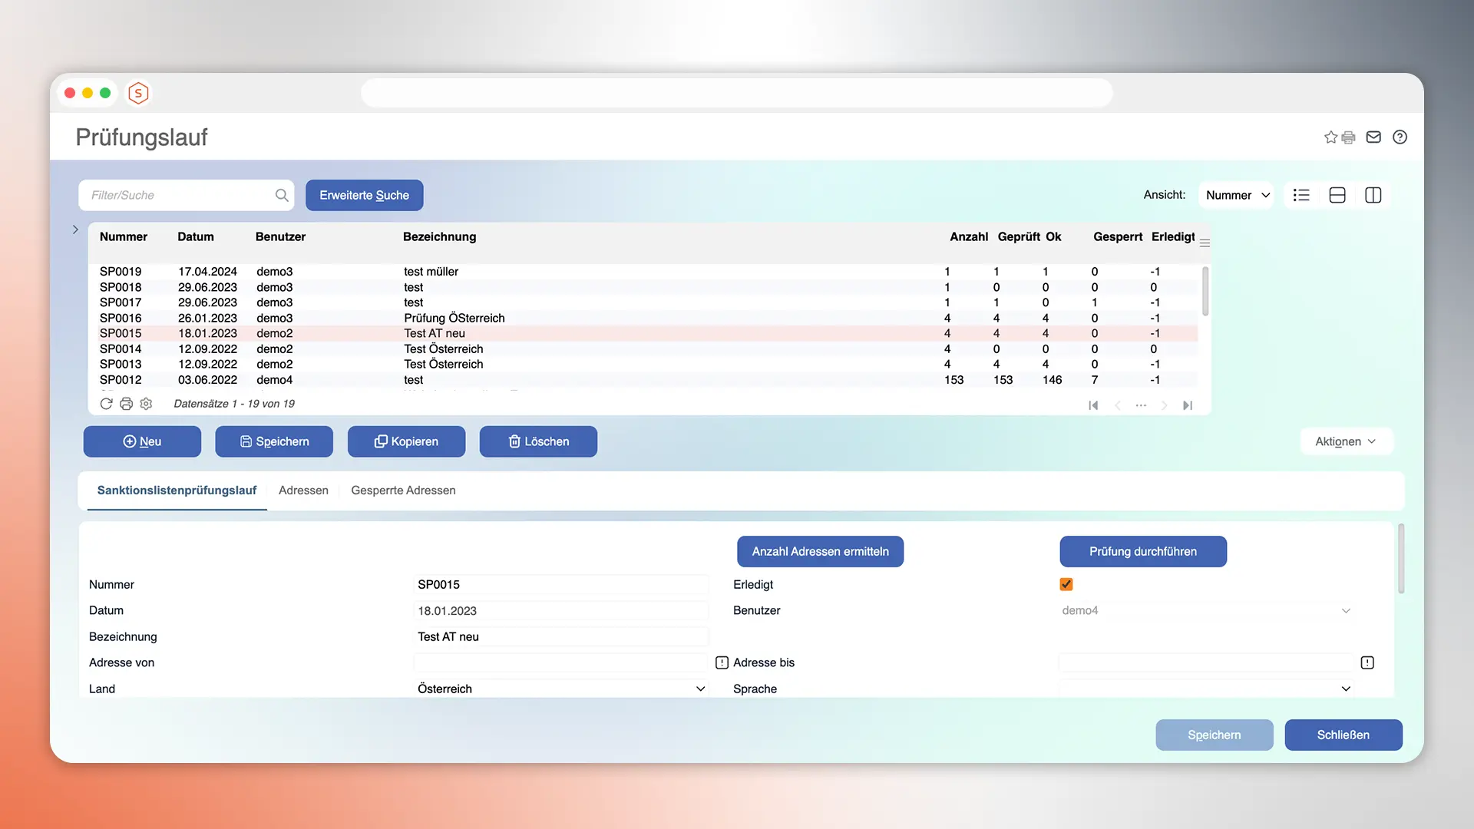Open table settings gear icon

coord(146,404)
